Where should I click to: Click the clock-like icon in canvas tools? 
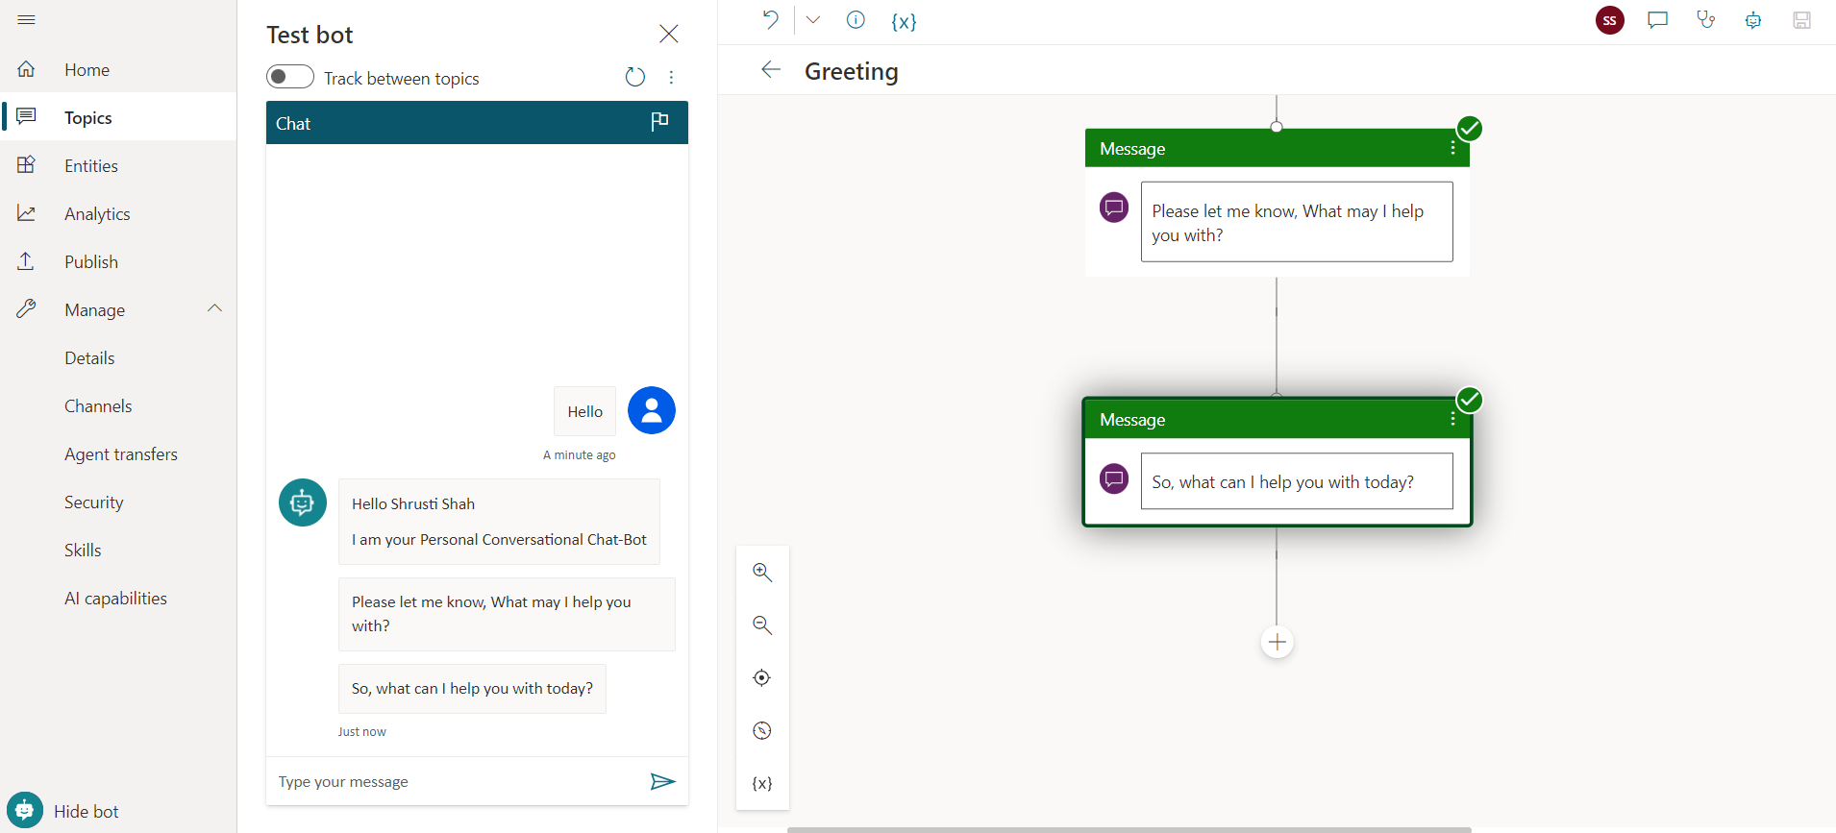point(762,731)
